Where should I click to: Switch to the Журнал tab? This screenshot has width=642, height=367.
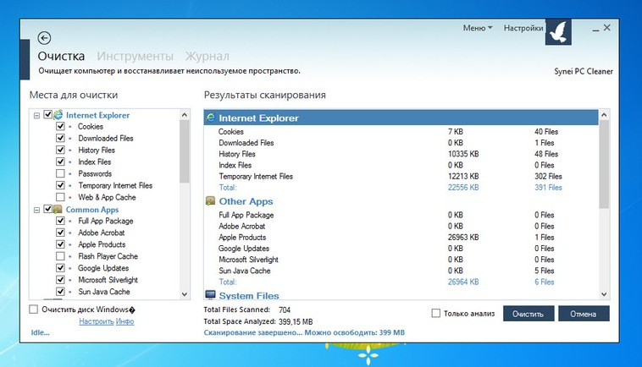207,56
